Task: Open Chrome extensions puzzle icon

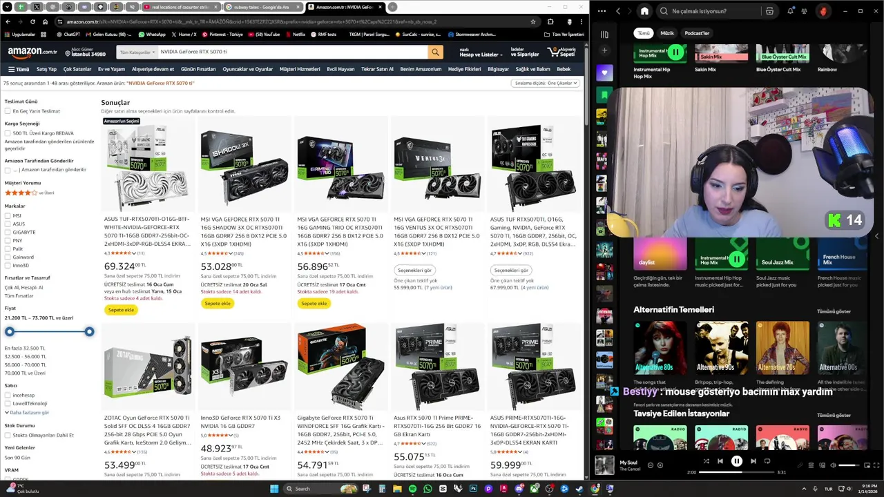Action: [550, 22]
